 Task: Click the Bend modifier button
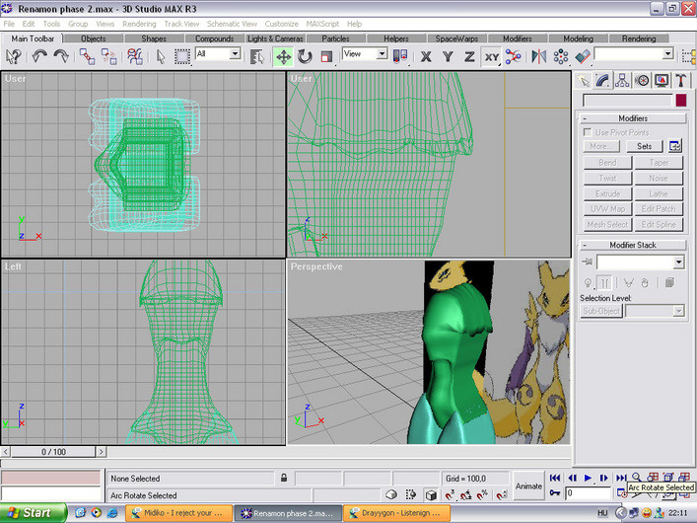[x=607, y=163]
